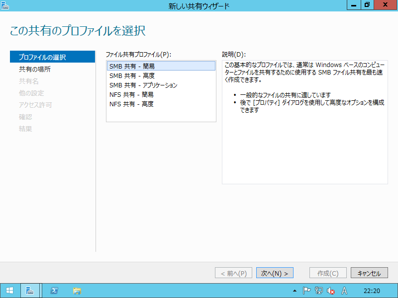The width and height of the screenshot is (398, 298).
Task: Click the 'キャンセル' button
Action: [369, 273]
